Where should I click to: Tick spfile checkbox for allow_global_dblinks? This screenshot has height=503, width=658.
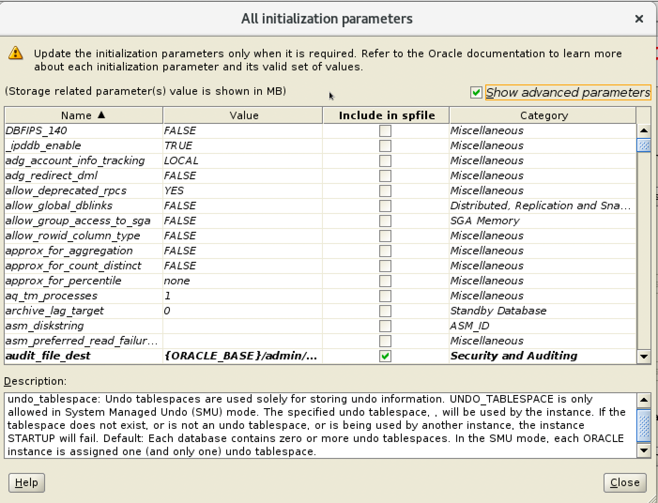(385, 206)
